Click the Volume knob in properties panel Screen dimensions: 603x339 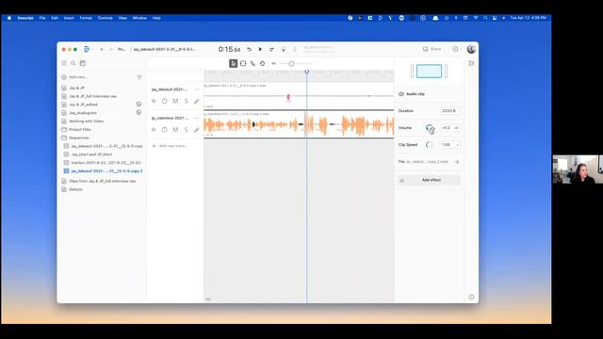click(429, 128)
